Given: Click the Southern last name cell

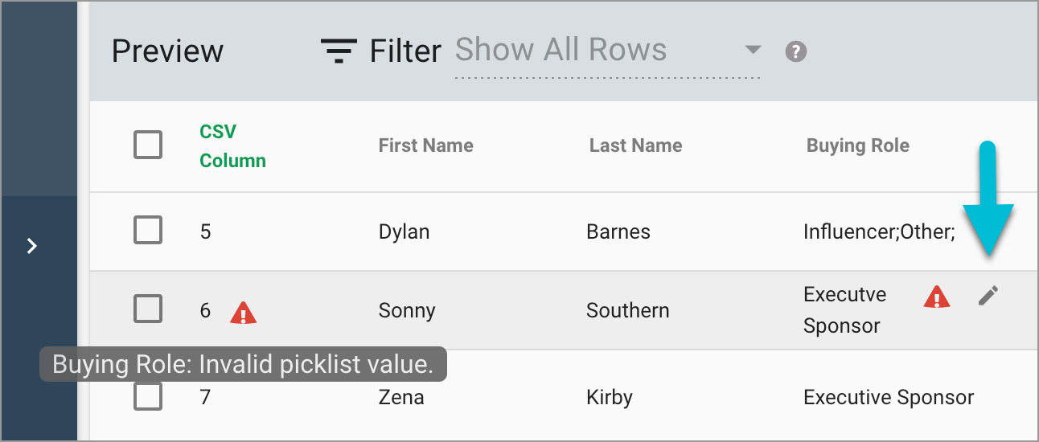Looking at the screenshot, I should pyautogui.click(x=627, y=311).
